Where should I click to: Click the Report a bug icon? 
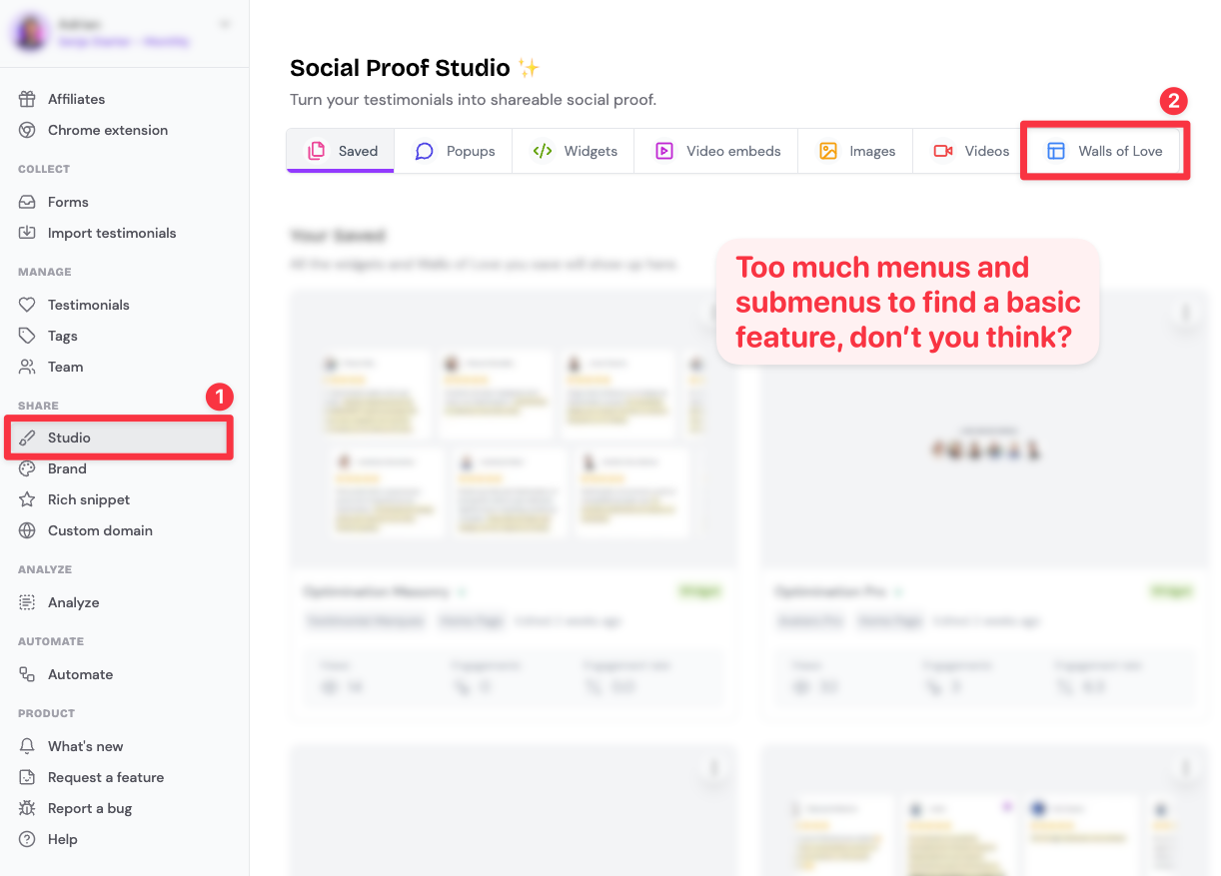27,808
